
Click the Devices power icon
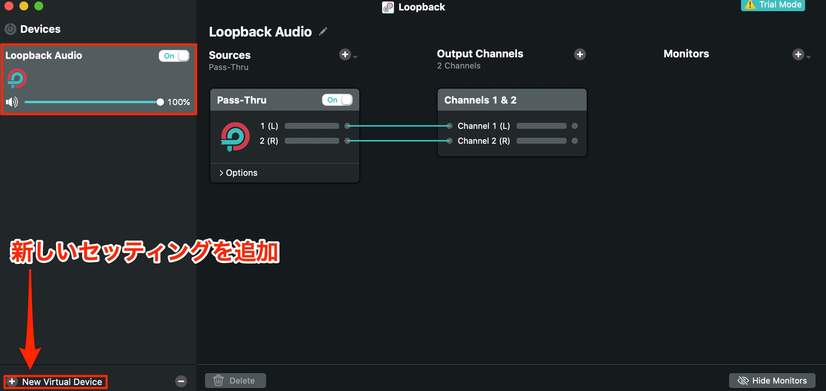click(10, 29)
